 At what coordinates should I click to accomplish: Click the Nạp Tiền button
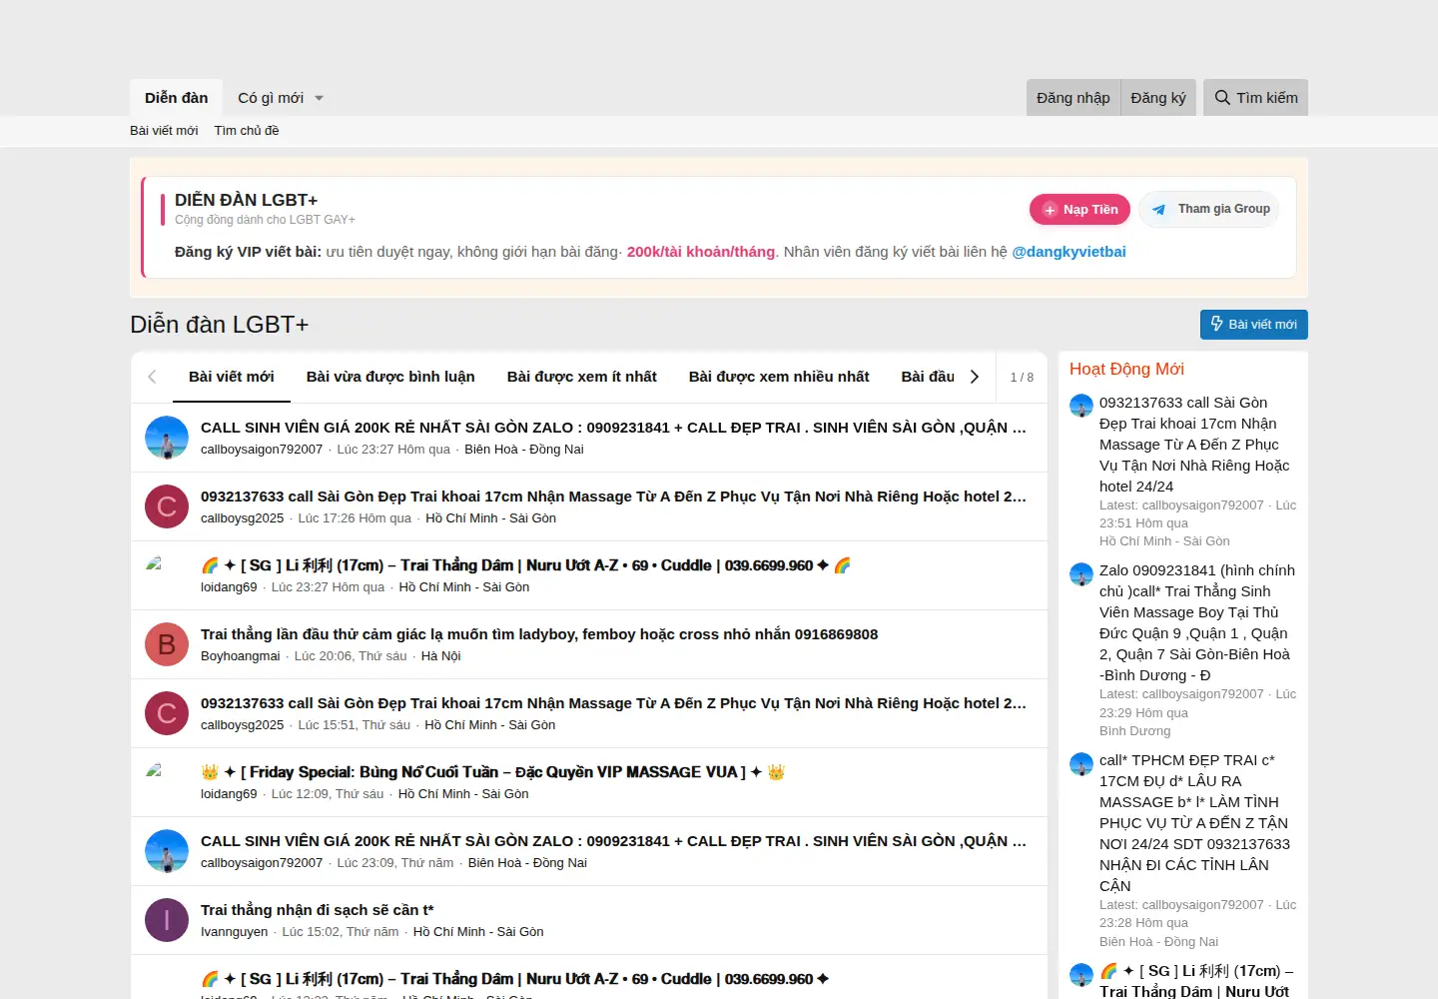click(1079, 210)
